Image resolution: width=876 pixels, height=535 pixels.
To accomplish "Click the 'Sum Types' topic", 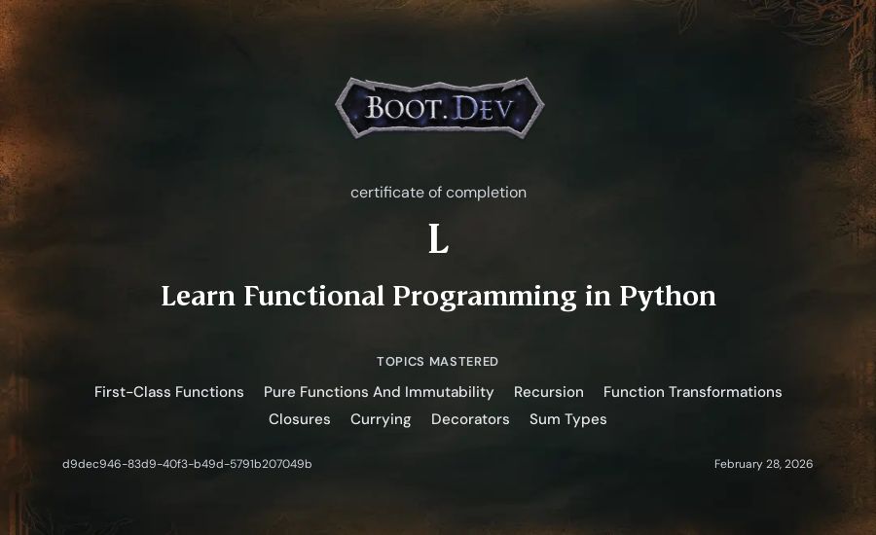I will pos(568,419).
